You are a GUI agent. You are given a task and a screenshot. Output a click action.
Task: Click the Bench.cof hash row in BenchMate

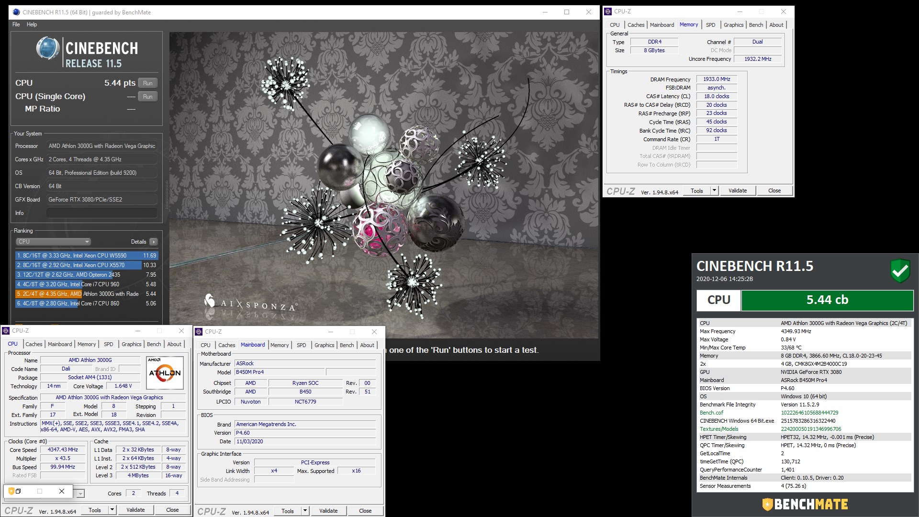[x=804, y=413]
